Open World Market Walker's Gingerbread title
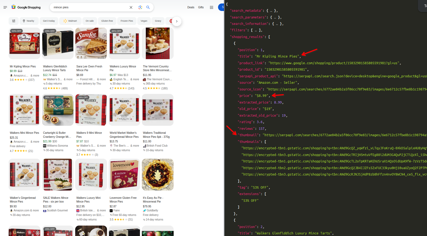The width and height of the screenshot is (427, 236). [124, 135]
